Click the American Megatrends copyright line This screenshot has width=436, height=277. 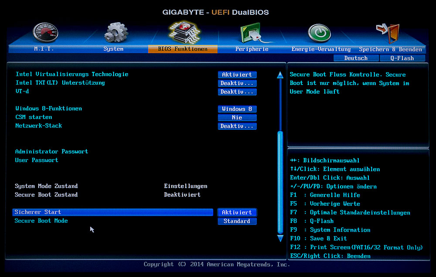click(x=217, y=264)
